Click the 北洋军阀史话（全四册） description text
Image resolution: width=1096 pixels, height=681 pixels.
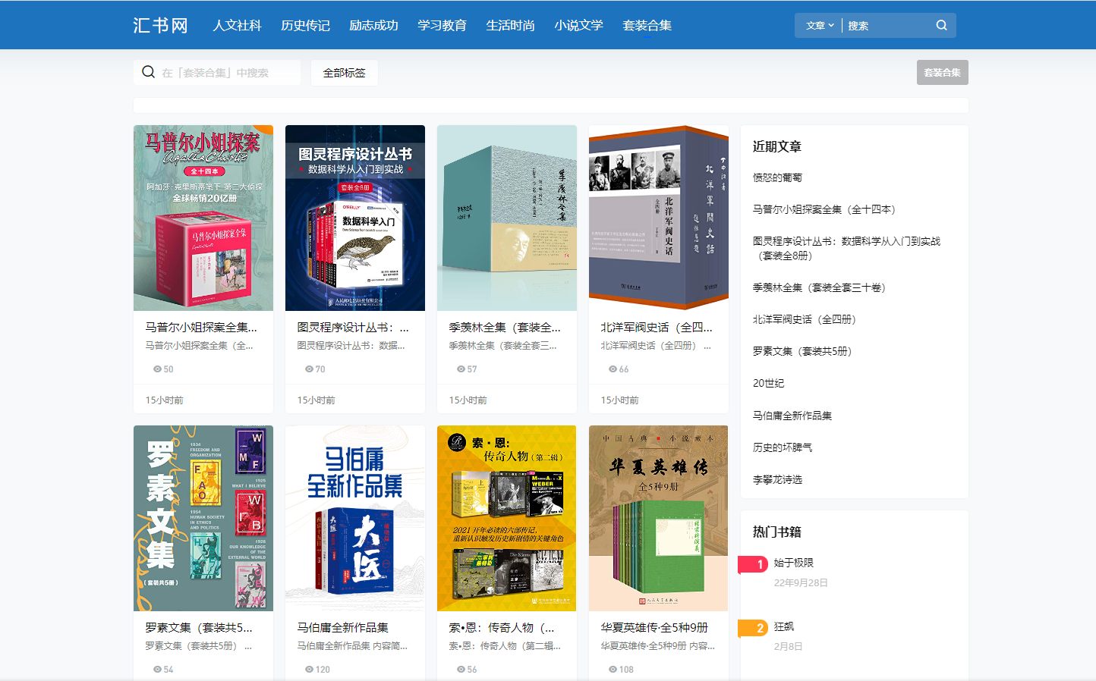click(x=656, y=346)
